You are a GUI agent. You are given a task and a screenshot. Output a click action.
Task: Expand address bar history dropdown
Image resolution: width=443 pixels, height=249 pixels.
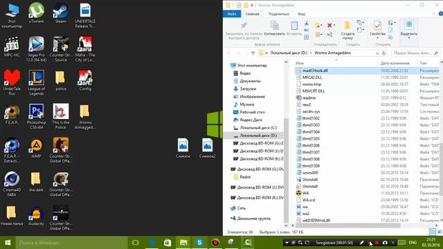(377, 53)
